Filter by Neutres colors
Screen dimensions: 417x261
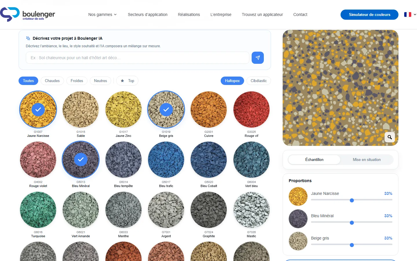(x=100, y=81)
